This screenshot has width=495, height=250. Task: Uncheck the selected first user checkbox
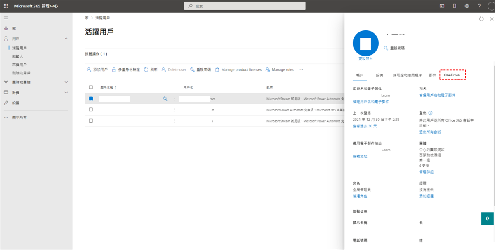click(91, 99)
